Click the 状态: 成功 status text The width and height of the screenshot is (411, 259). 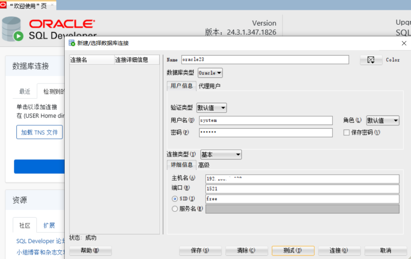coord(83,238)
